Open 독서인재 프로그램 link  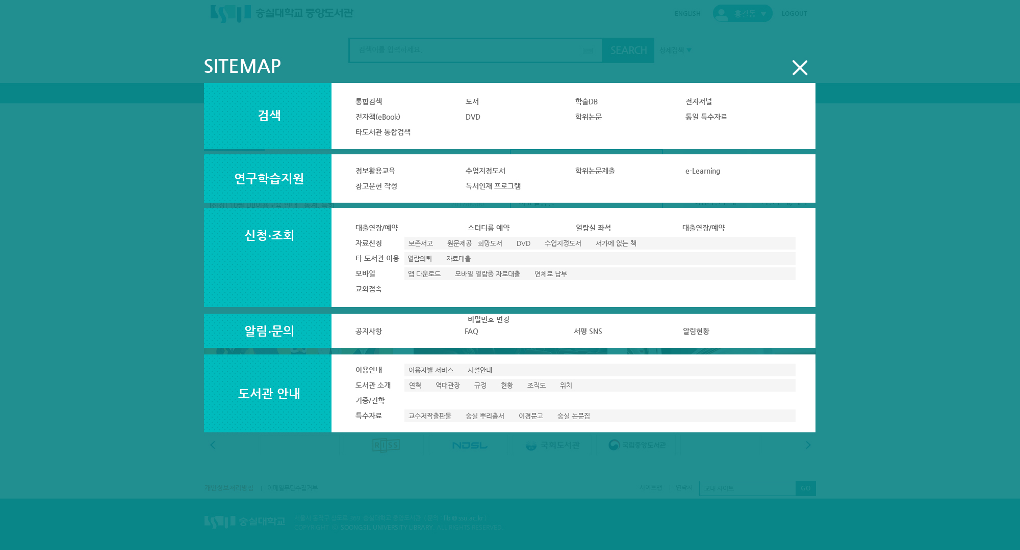click(x=493, y=186)
